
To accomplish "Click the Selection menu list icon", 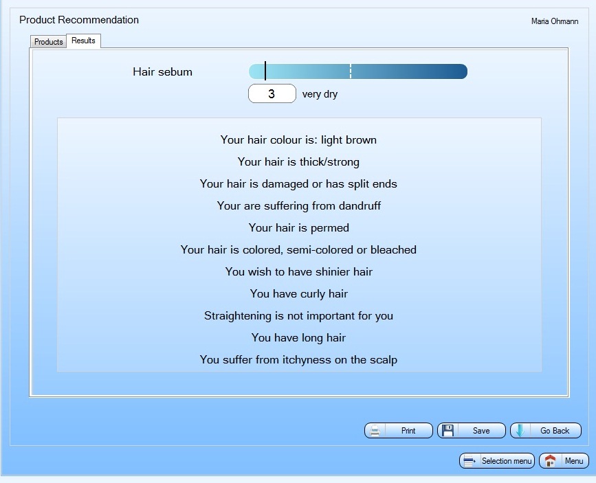I will (470, 461).
